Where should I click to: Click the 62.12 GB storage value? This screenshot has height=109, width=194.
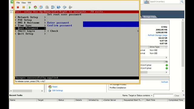pyautogui.click(x=163, y=38)
